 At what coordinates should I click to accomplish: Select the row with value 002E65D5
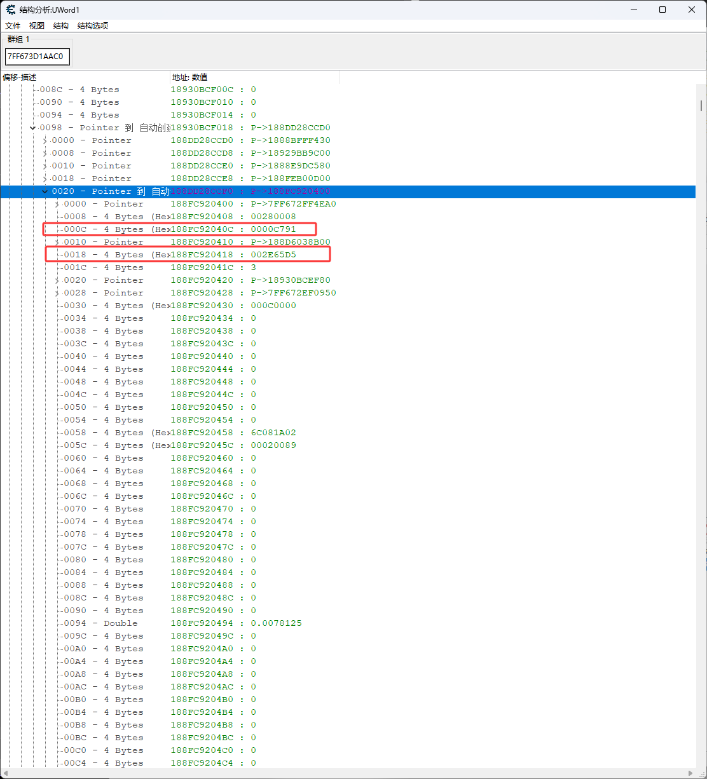tap(348, 255)
